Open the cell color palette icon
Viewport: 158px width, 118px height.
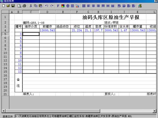(63, 6)
